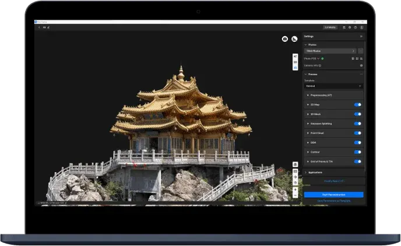The image size is (401, 246).
Task: Show the Camera Info tooltip icon
Action: click(319, 66)
